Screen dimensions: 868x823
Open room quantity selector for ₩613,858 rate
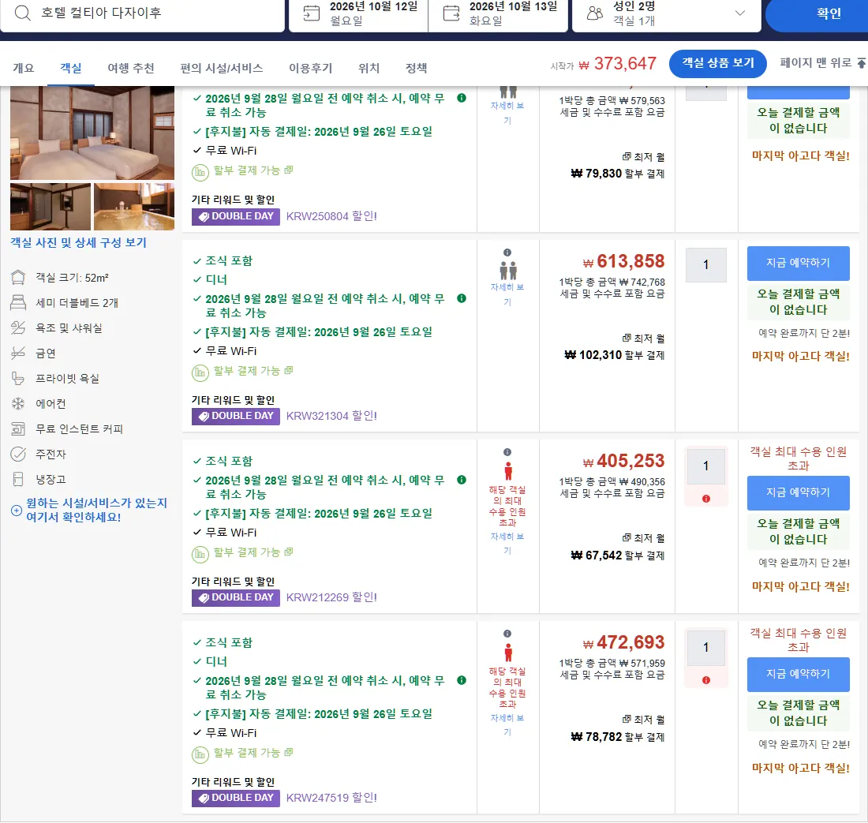705,264
